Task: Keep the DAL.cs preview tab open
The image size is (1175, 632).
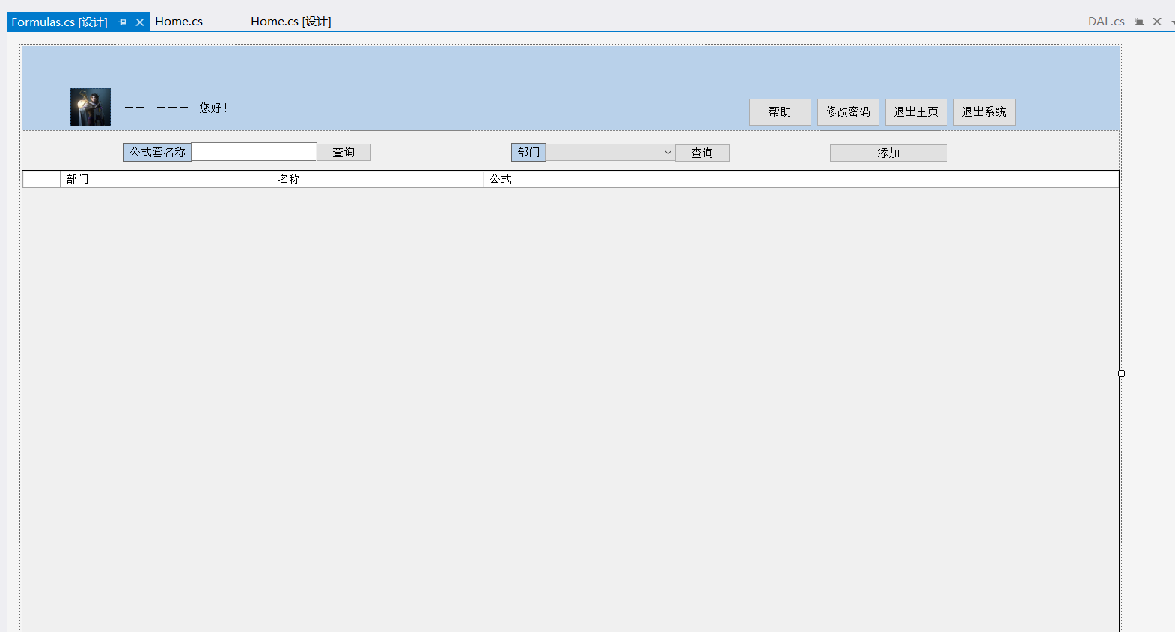Action: [1139, 22]
